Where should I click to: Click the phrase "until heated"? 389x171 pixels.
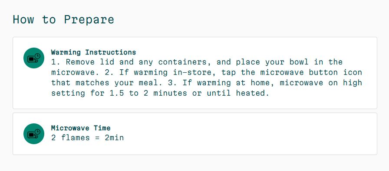click(x=237, y=94)
